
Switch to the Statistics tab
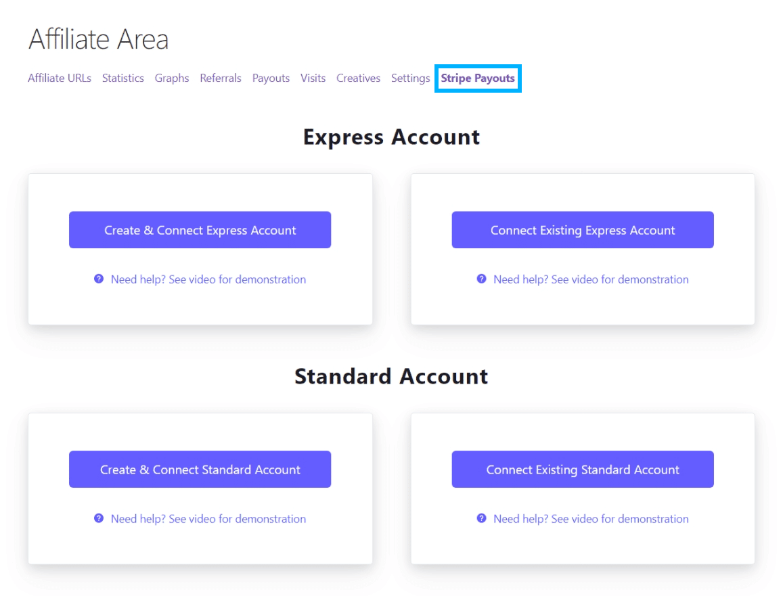[123, 78]
